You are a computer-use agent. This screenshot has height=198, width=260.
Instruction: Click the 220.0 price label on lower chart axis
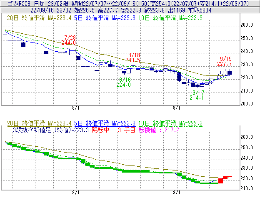tap(247, 178)
